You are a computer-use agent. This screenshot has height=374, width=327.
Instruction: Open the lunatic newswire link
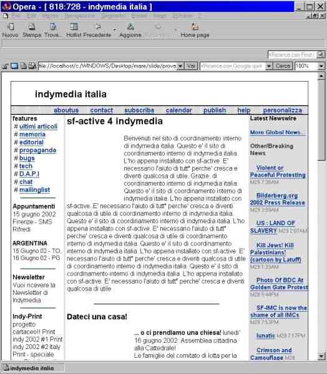265,335
